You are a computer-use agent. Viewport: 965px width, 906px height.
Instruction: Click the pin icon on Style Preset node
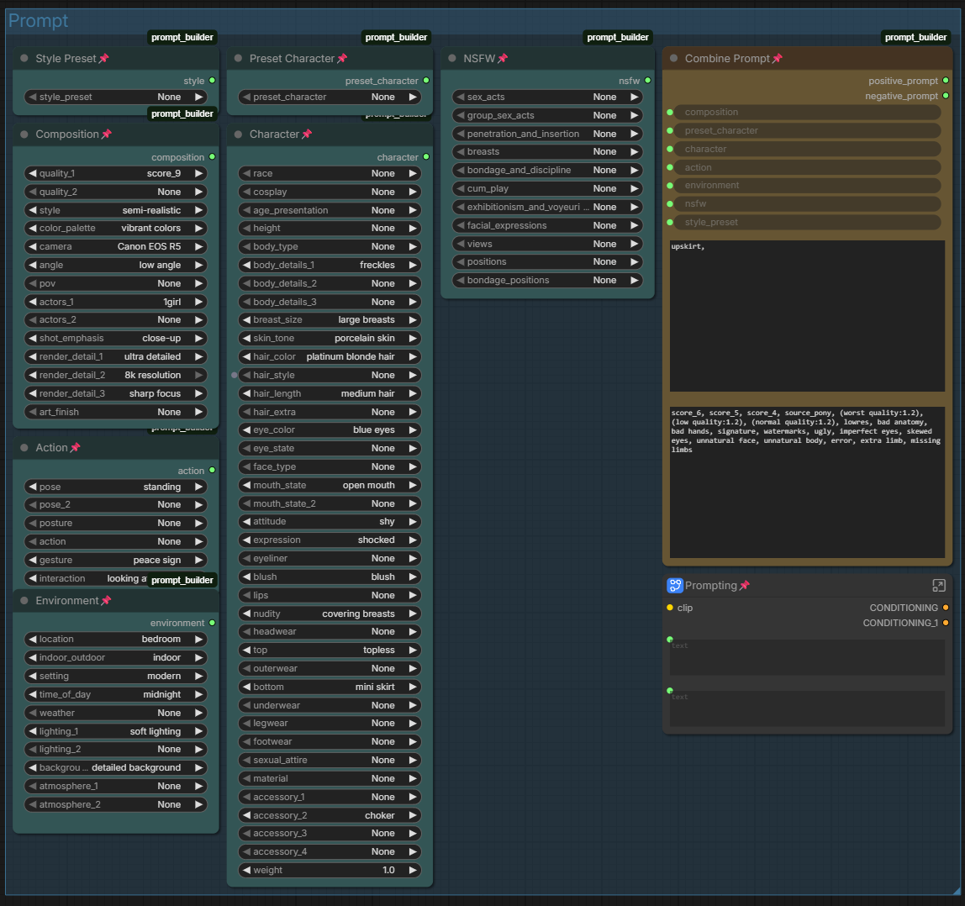pos(103,59)
